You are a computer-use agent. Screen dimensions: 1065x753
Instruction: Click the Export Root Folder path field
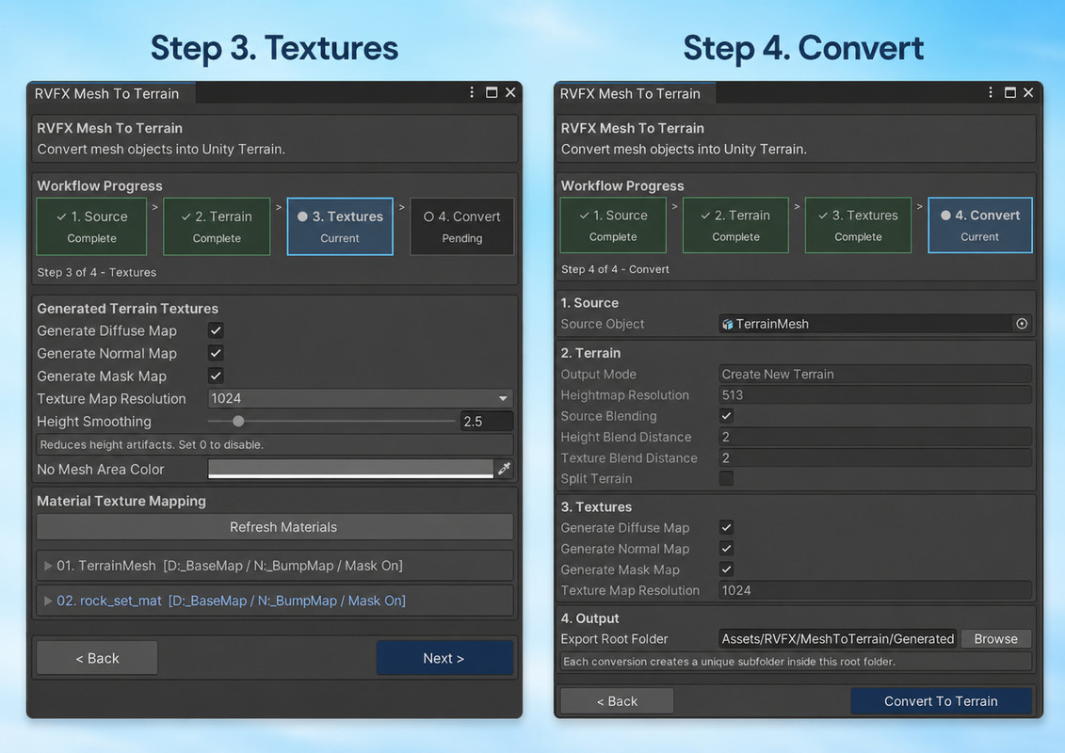pyautogui.click(x=837, y=639)
